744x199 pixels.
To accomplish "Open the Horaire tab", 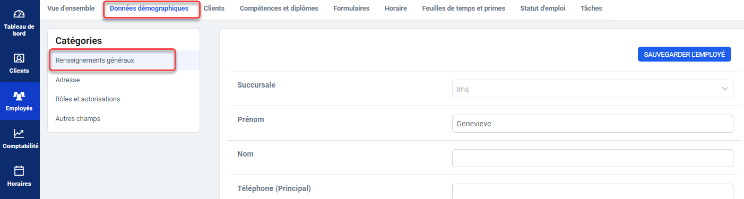I will (x=396, y=8).
